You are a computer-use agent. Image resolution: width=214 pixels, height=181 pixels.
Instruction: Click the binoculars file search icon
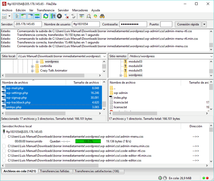[x=102, y=16]
